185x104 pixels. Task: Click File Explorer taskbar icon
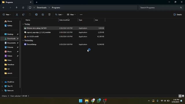tap(87, 101)
